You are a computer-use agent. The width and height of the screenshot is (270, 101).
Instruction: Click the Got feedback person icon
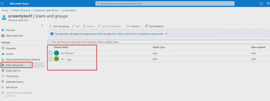147,26
